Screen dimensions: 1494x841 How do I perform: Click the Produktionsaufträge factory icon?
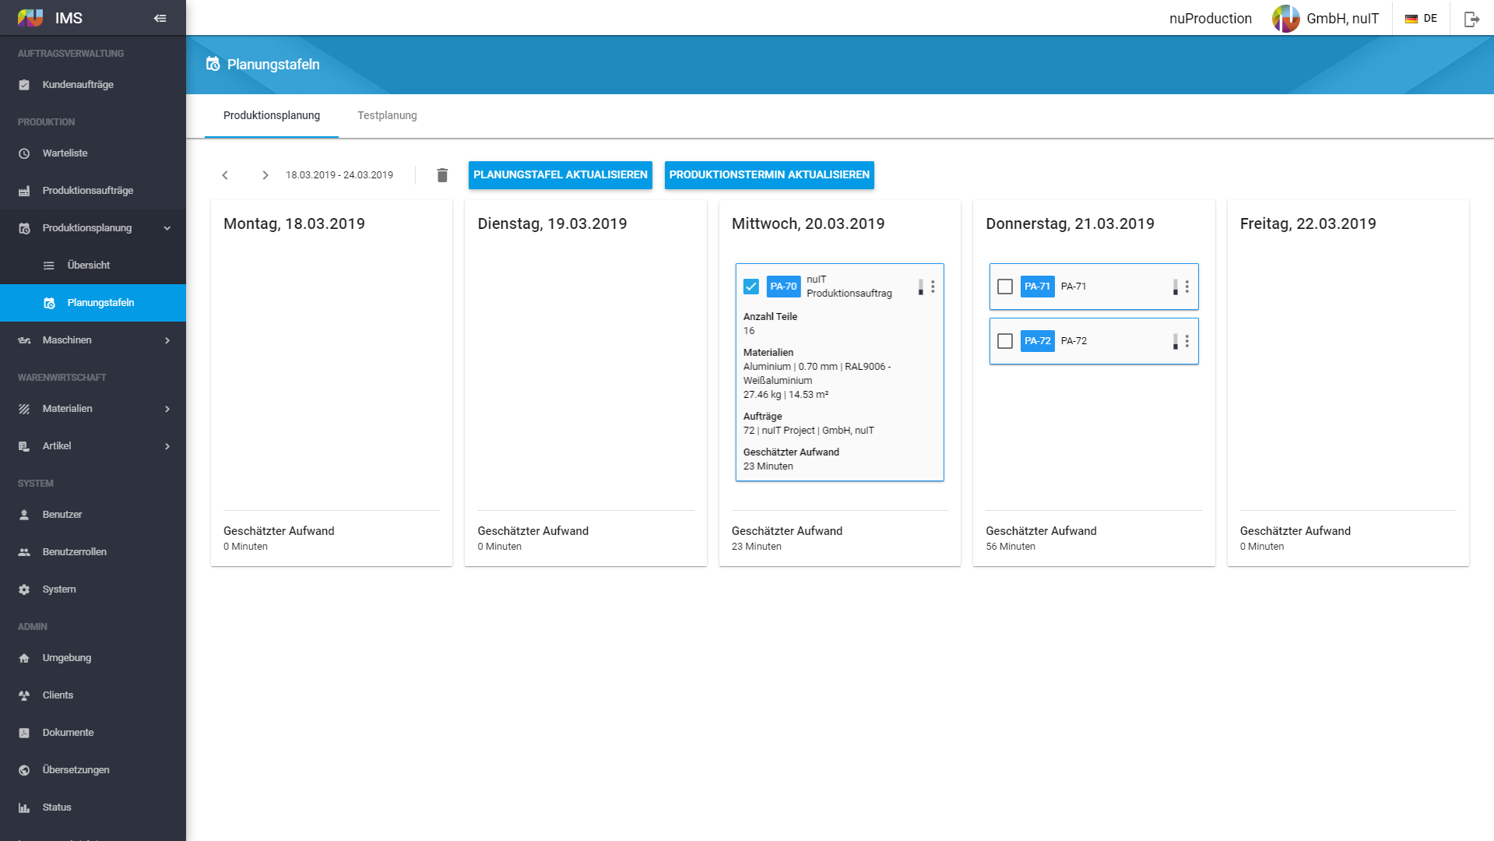[24, 191]
